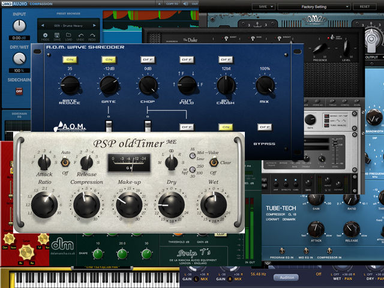Click the Wave Shredder Gate knob
The height and width of the screenshot is (288, 384).
pyautogui.click(x=109, y=85)
